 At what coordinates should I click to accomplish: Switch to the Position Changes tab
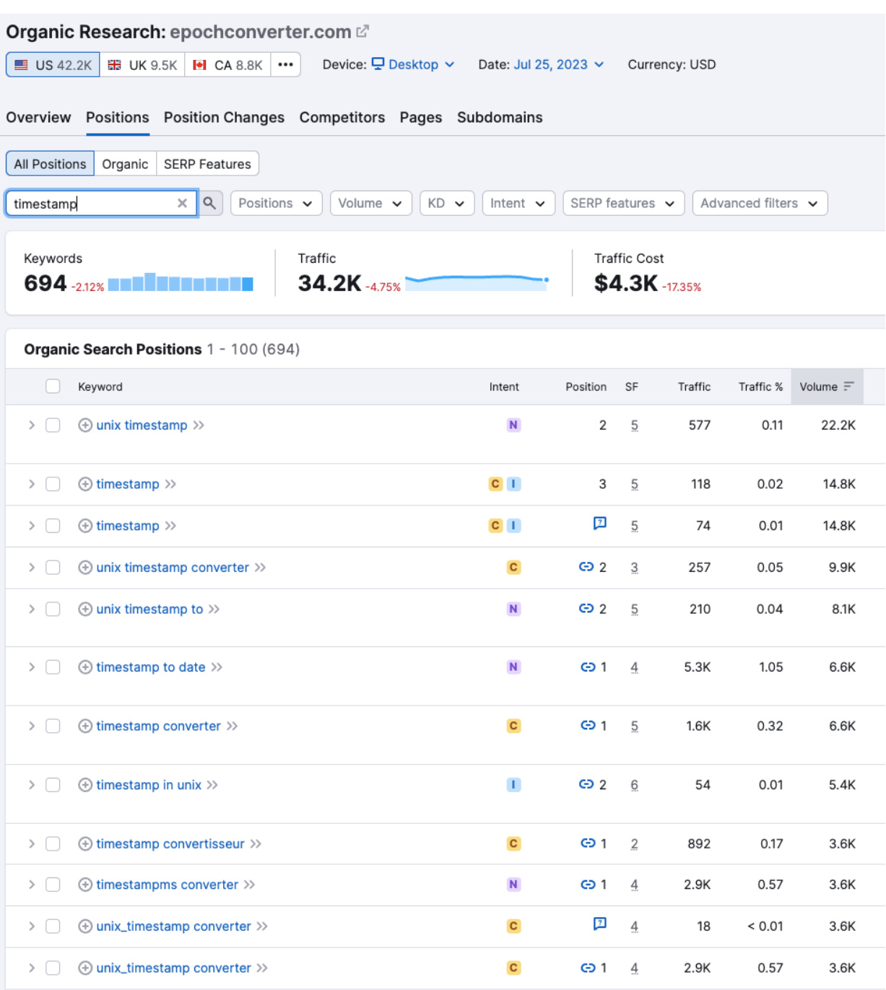point(224,117)
